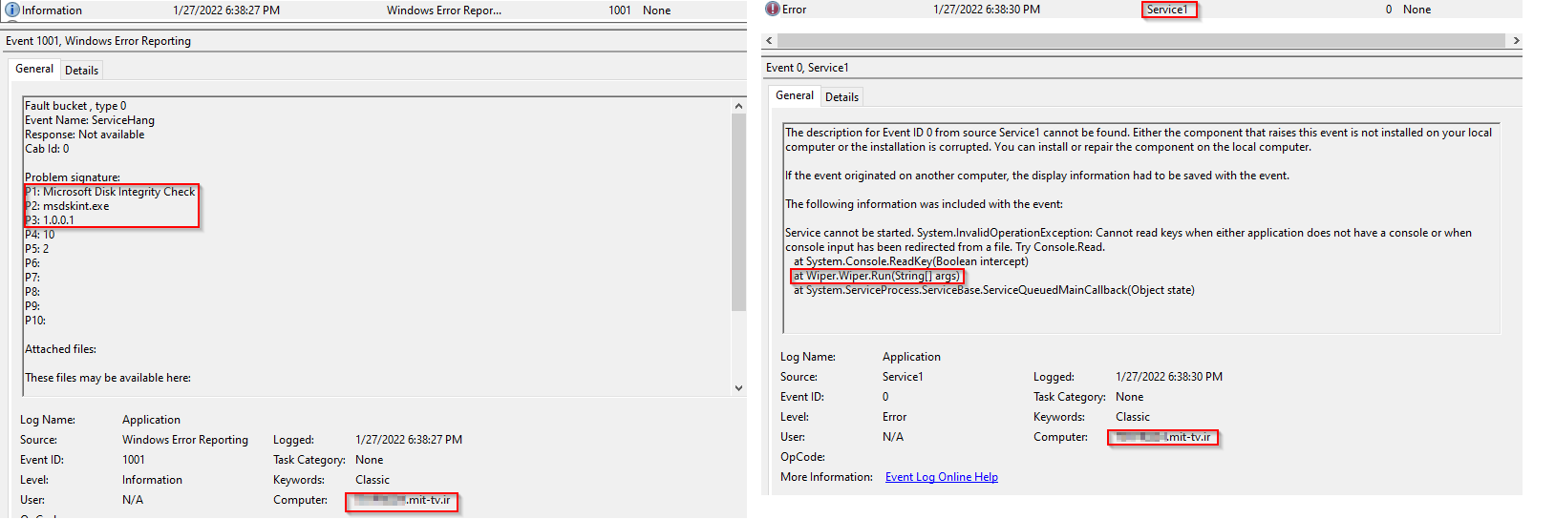Click the Service1 source cell in the Error row
The height and width of the screenshot is (519, 1555).
click(1167, 10)
